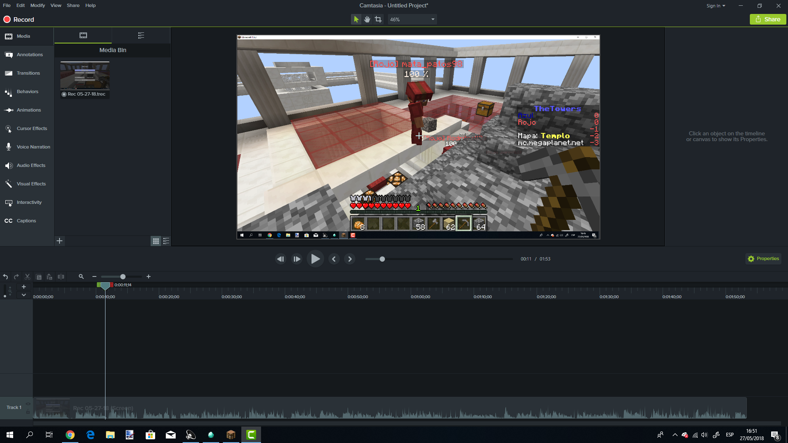Viewport: 788px width, 443px height.
Task: Open the Captions panel
Action: pyautogui.click(x=27, y=221)
